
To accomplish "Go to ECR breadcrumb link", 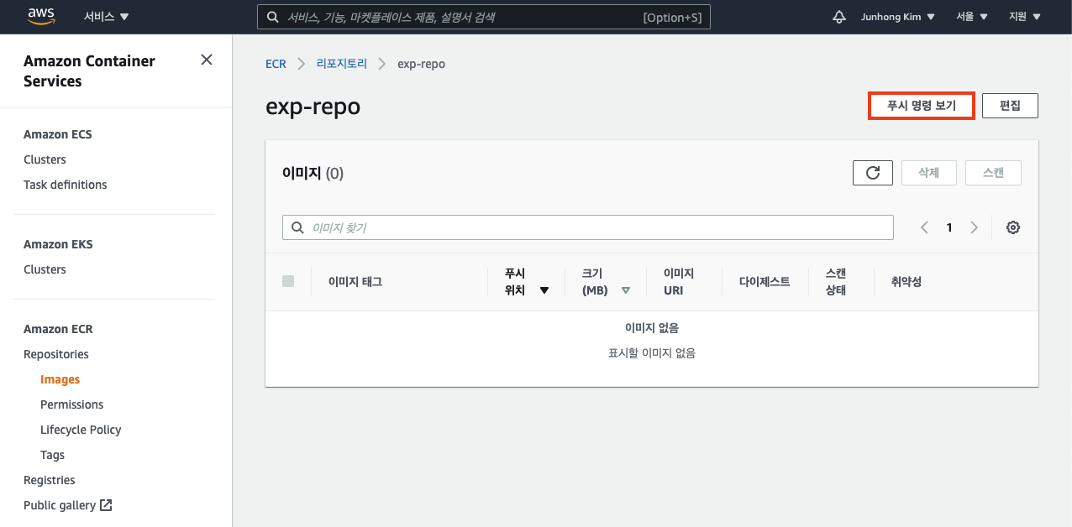I will click(x=276, y=64).
